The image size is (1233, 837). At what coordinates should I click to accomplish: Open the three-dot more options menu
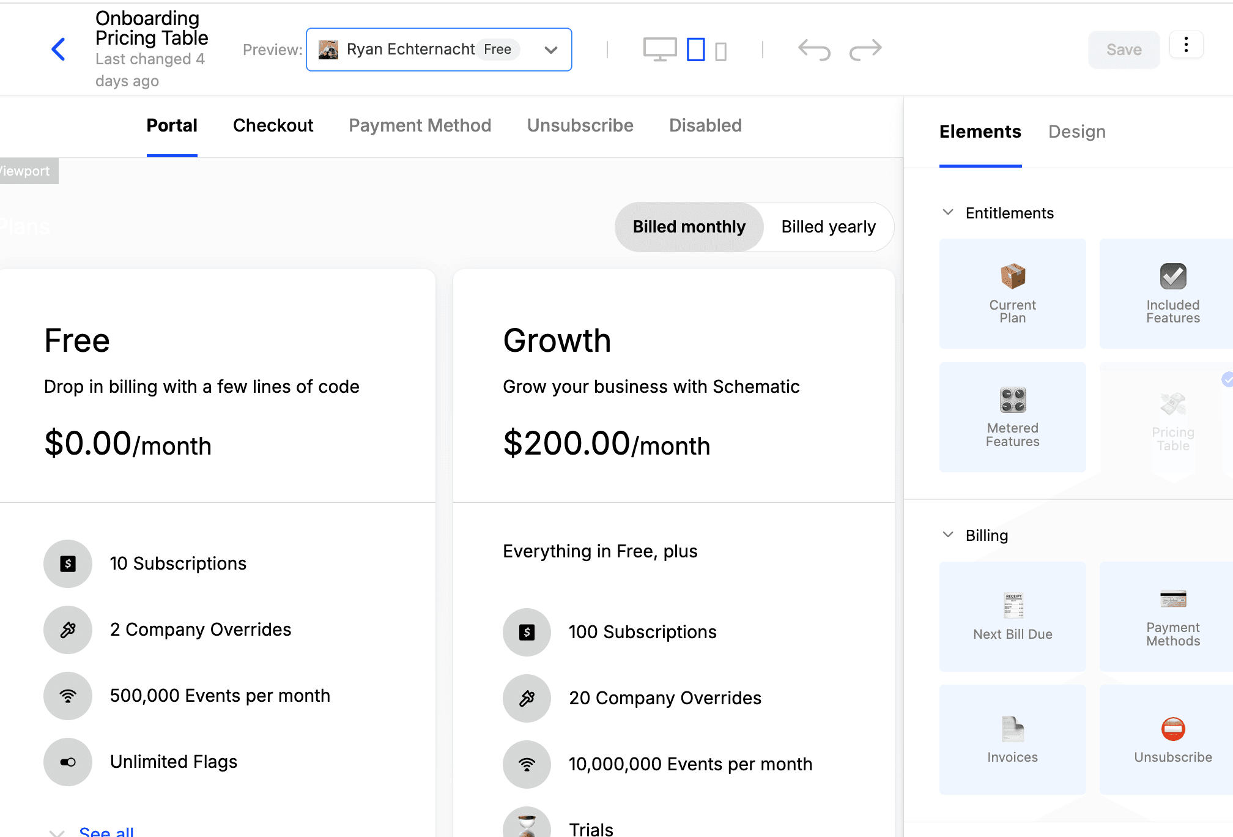tap(1186, 45)
